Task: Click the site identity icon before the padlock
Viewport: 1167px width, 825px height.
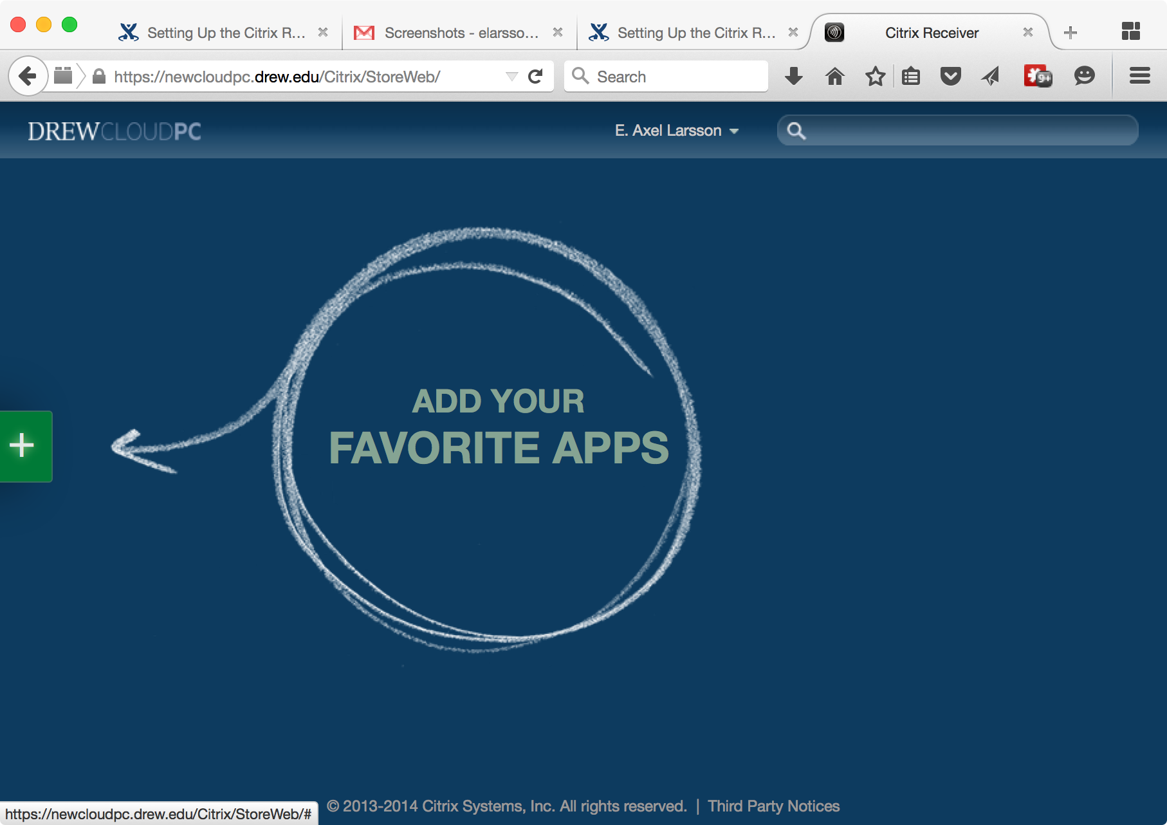Action: tap(62, 76)
